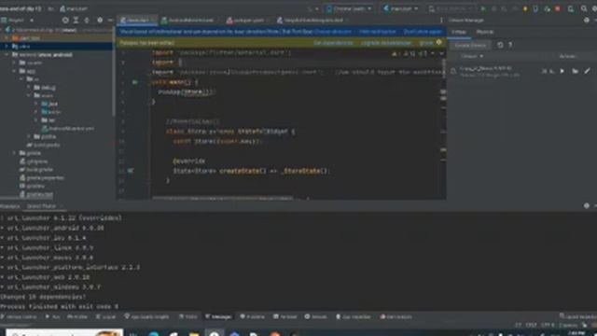Select gradle.properties file in project tree
This screenshot has width=597, height=336.
pos(42,178)
